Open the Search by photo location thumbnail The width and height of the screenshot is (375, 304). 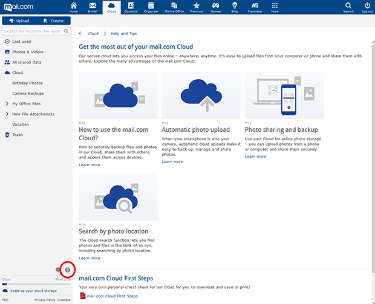pyautogui.click(x=118, y=197)
